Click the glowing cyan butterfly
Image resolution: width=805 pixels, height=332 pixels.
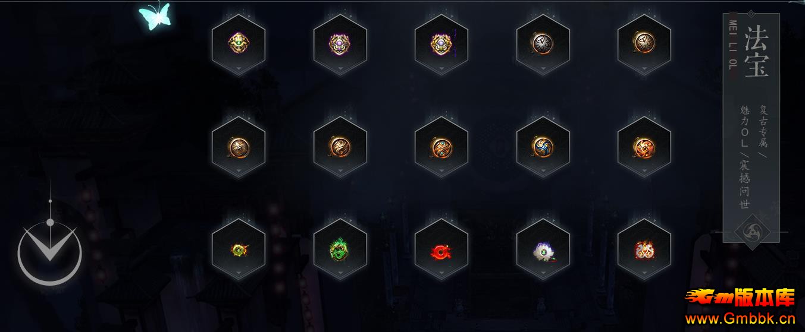154,16
